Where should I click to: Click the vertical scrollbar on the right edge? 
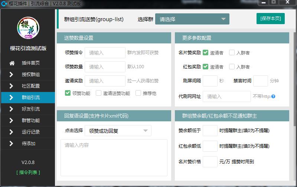[294, 79]
